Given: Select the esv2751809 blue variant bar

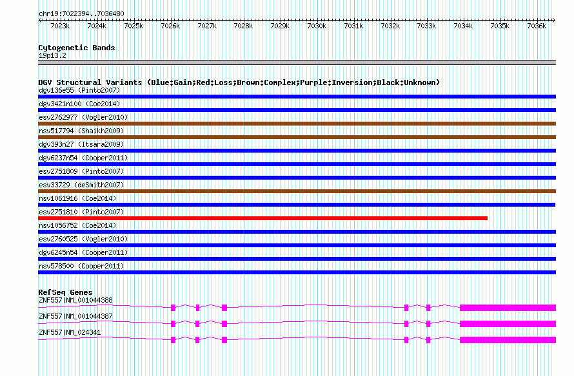Looking at the screenshot, I should tap(297, 178).
